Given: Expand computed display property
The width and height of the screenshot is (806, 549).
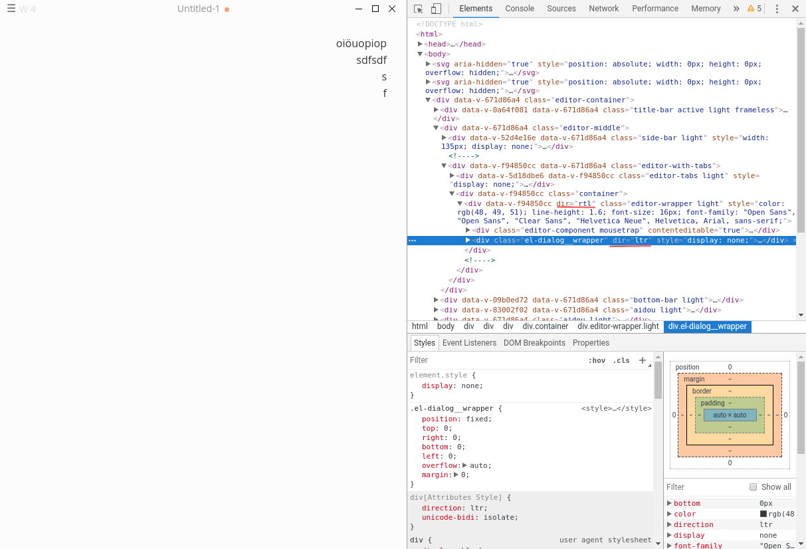Looking at the screenshot, I should [670, 535].
